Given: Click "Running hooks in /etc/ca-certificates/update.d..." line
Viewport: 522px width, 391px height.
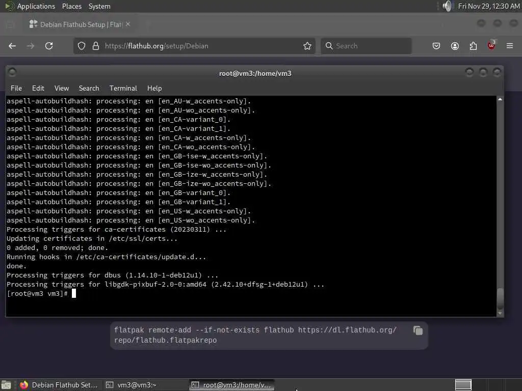Looking at the screenshot, I should [x=106, y=257].
